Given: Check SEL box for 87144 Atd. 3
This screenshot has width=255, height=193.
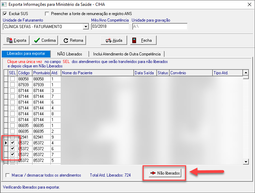Looking at the screenshot, I should point(13,91).
